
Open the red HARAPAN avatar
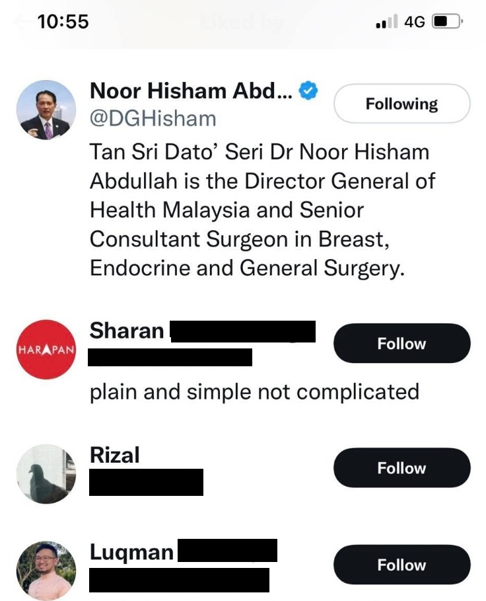(46, 348)
